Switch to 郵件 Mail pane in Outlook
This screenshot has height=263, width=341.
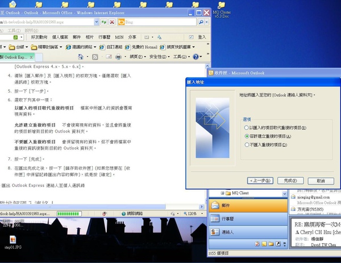(248, 206)
